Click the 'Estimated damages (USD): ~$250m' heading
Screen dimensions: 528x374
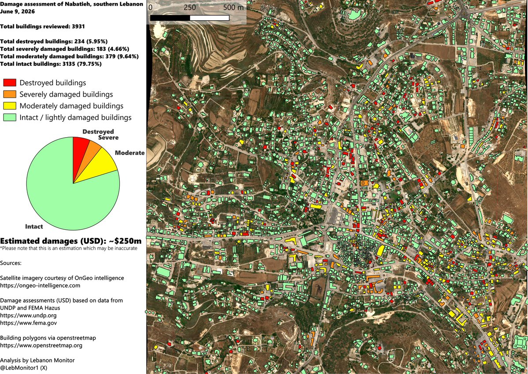pos(71,241)
